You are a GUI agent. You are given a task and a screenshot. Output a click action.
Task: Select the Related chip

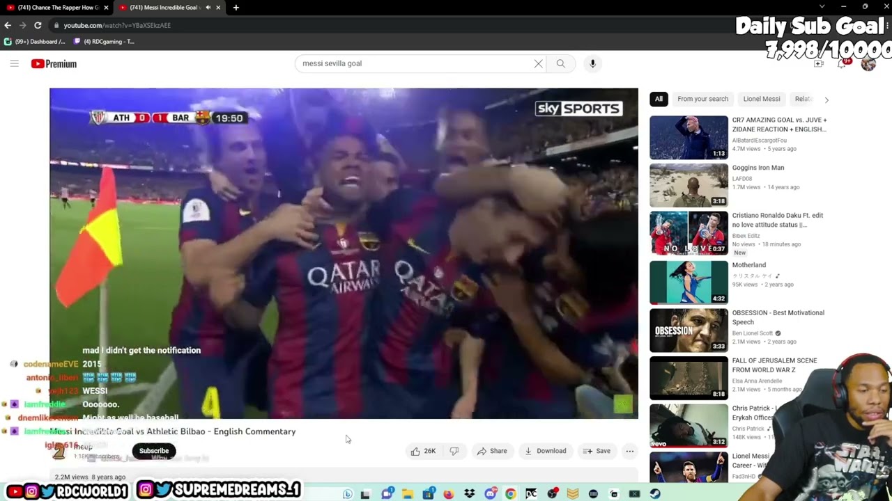pyautogui.click(x=803, y=99)
